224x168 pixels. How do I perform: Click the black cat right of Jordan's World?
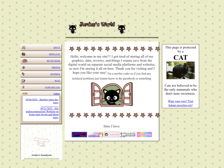[x=122, y=29]
